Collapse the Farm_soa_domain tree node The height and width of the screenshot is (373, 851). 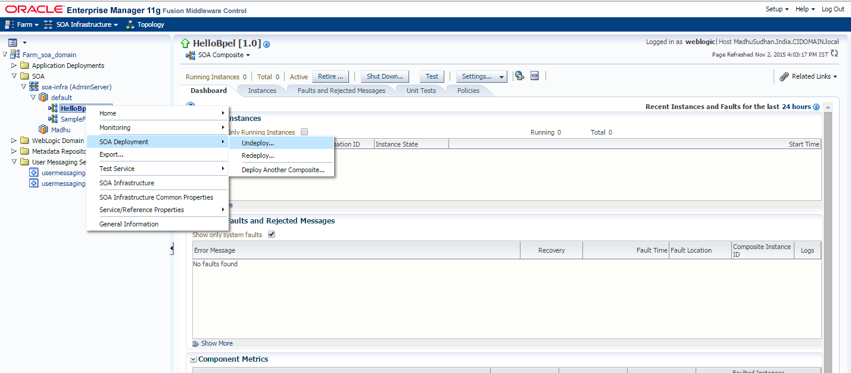click(x=5, y=55)
